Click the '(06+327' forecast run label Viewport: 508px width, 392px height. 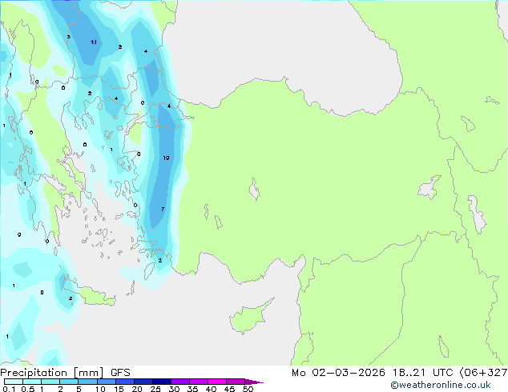pos(484,373)
